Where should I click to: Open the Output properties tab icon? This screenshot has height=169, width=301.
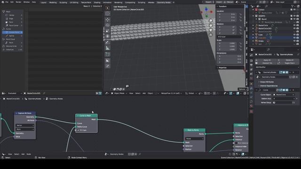tap(251, 65)
